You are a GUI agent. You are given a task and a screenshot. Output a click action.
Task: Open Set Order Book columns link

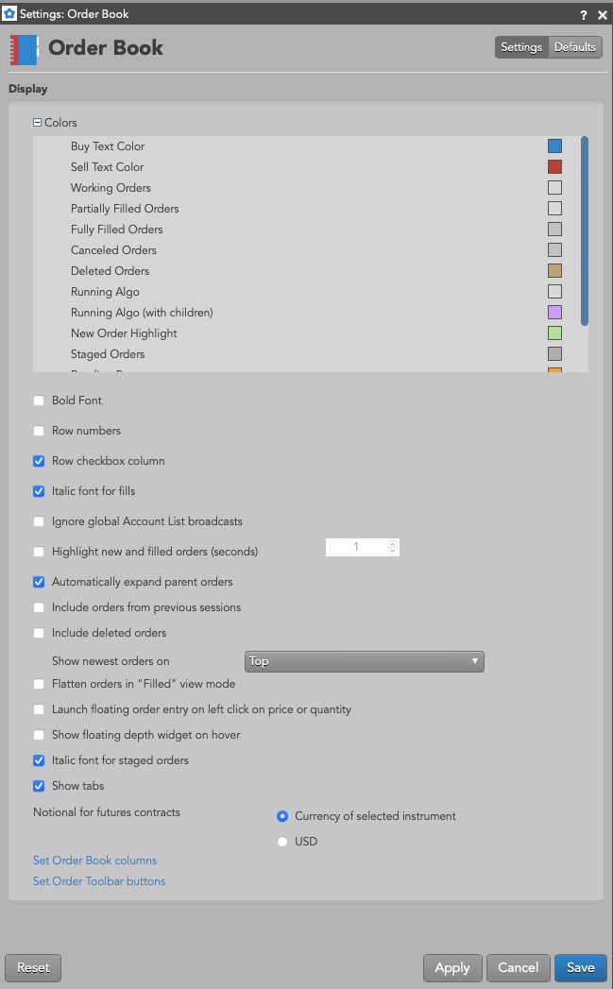[x=94, y=861]
